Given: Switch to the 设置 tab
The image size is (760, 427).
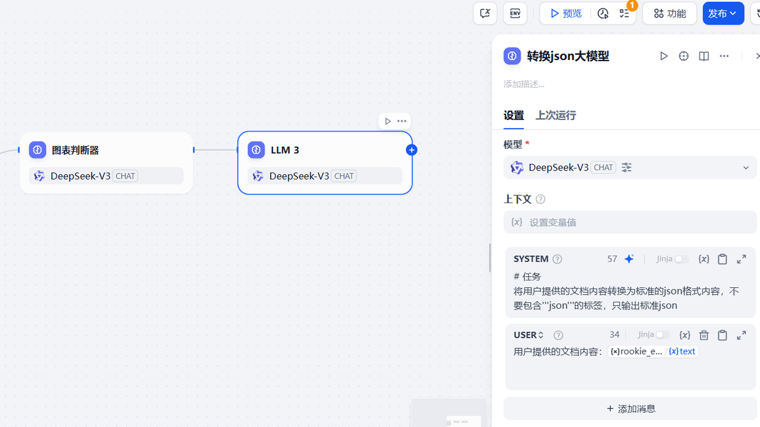Looking at the screenshot, I should (514, 116).
